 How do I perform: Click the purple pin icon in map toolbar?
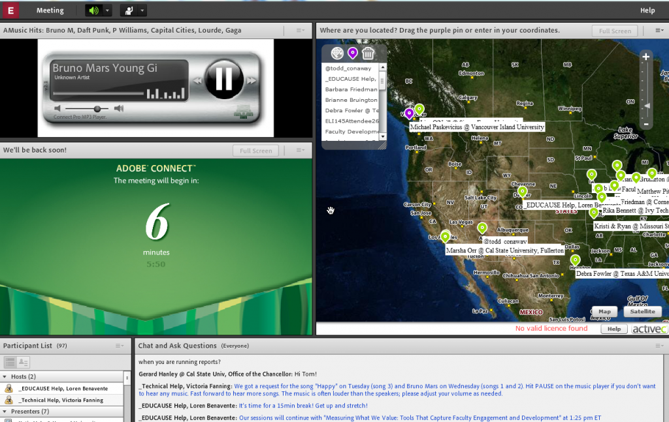tap(352, 53)
